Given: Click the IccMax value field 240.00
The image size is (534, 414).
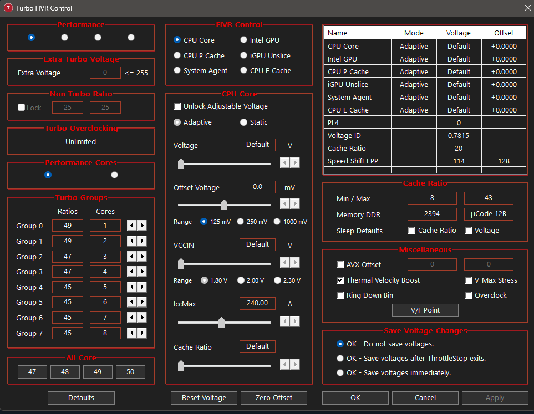Looking at the screenshot, I should point(257,303).
